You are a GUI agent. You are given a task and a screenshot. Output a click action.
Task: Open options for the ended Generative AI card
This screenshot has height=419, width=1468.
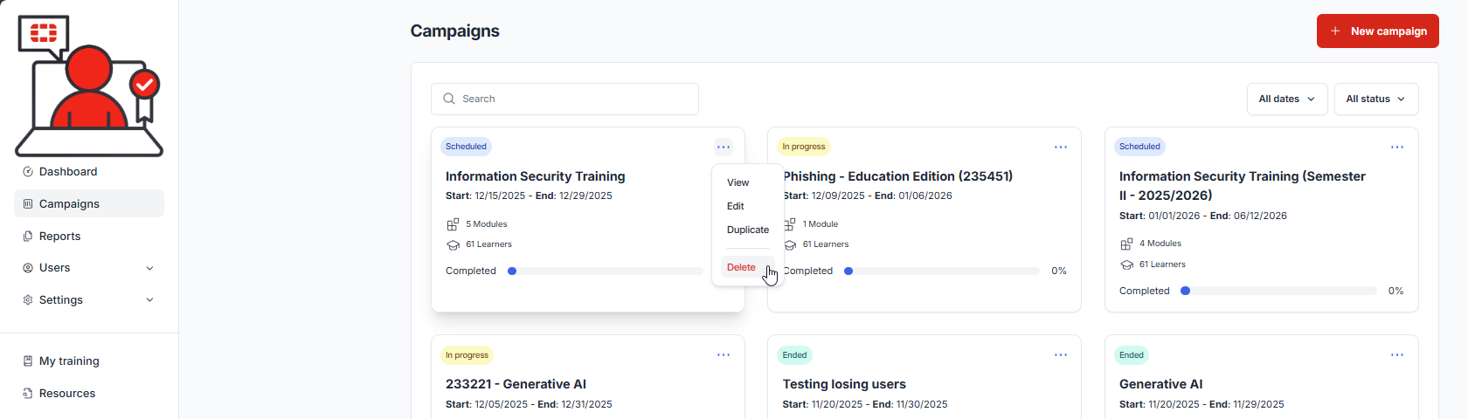coord(1397,355)
